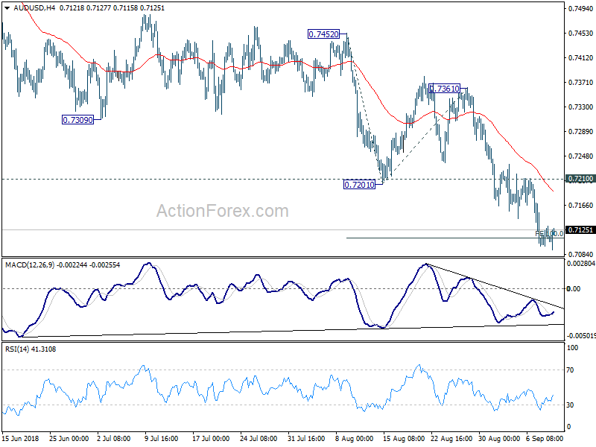This screenshot has width=596, height=447.
Task: Click the 17 Jul 00:00 date label
Action: [211, 438]
